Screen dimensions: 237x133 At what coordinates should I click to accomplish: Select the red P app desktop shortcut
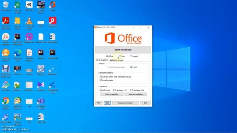tap(53, 22)
